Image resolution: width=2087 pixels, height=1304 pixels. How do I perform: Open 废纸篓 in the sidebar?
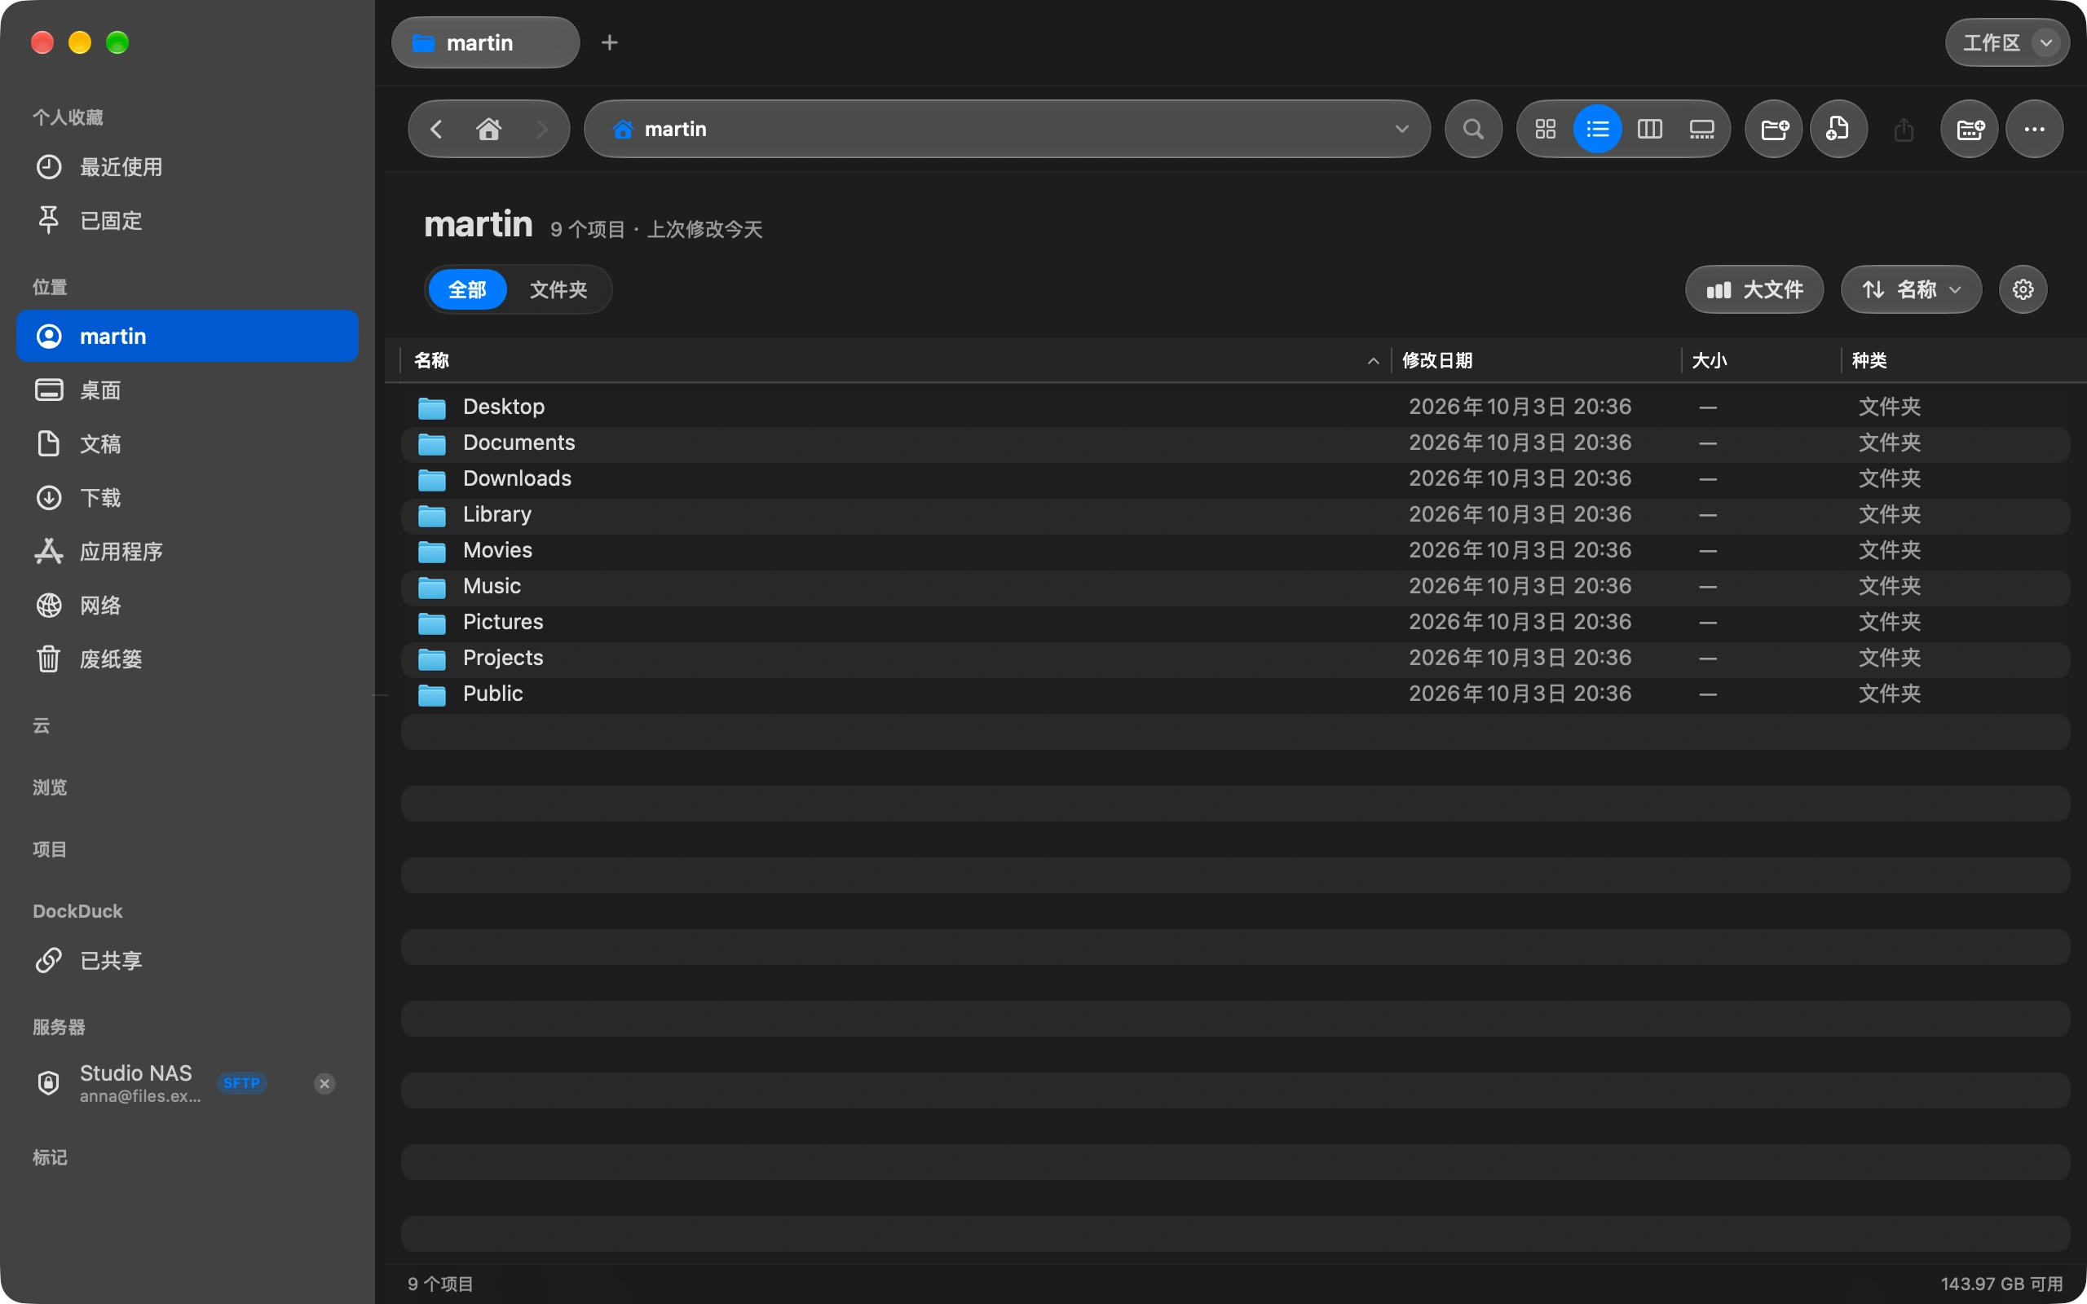pos(188,659)
